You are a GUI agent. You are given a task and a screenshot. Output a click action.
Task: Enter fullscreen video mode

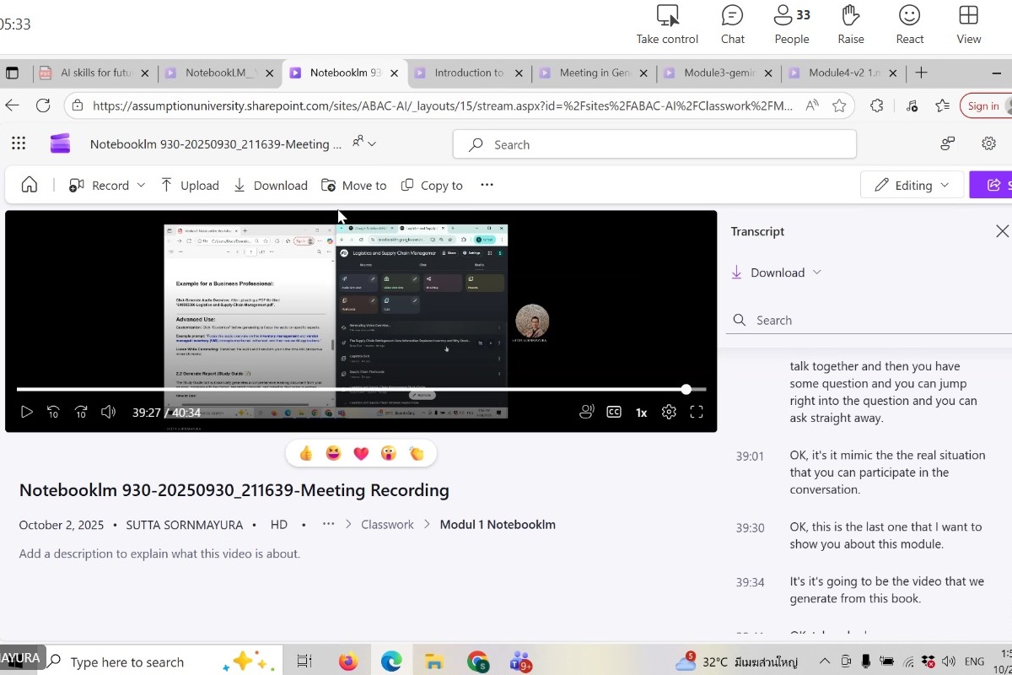[x=697, y=413]
